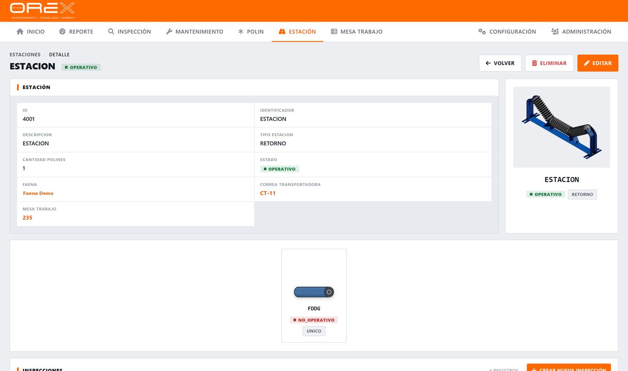The image size is (628, 371).
Task: Delete station with the Eliminar button
Action: (x=549, y=63)
